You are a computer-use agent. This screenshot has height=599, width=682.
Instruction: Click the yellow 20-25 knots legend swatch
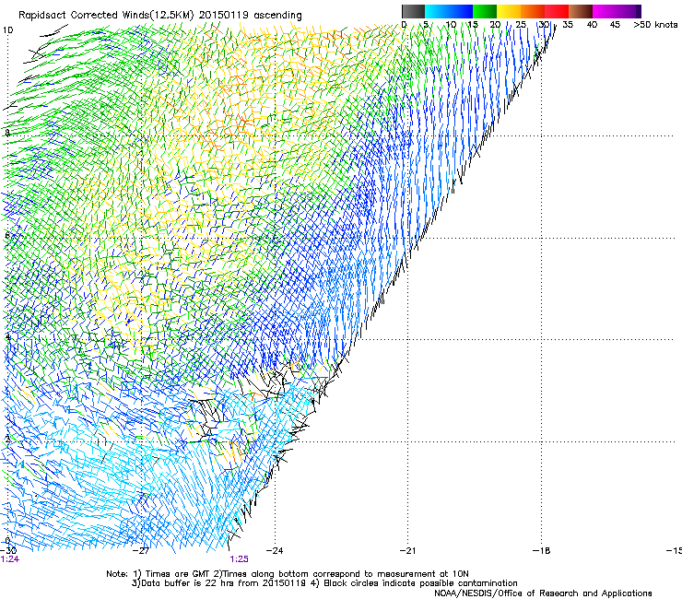[509, 11]
